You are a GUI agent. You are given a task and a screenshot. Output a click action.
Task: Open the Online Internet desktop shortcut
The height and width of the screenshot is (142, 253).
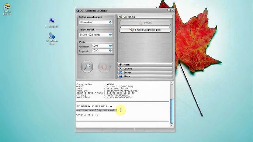click(x=7, y=9)
